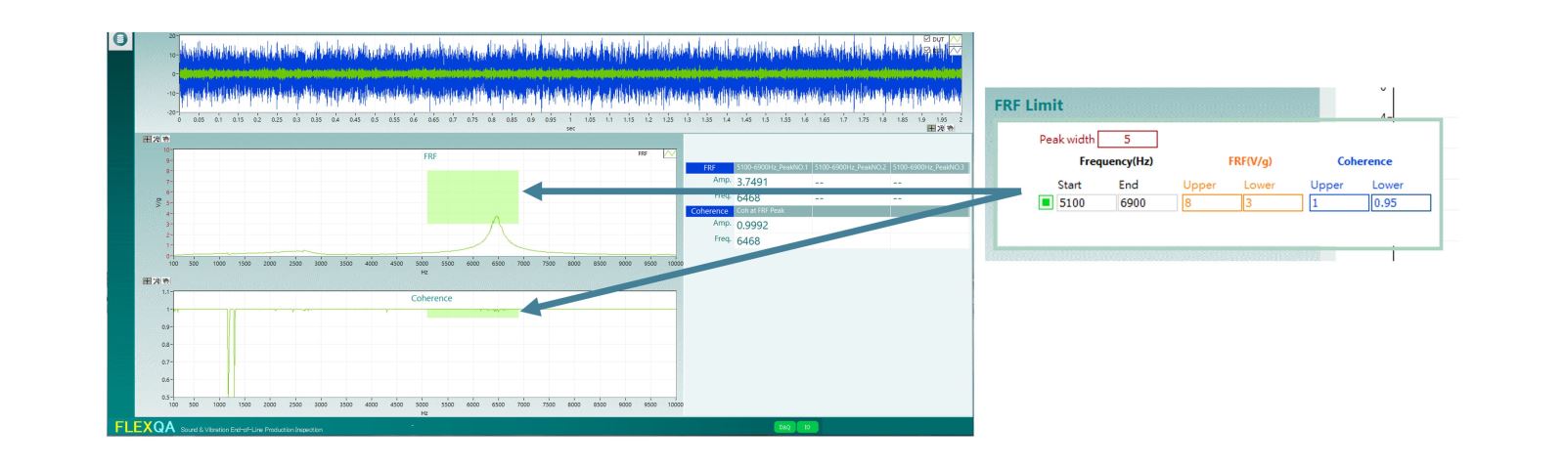Toggle the second signal checkbox under DUT
The image size is (1565, 468).
click(927, 50)
